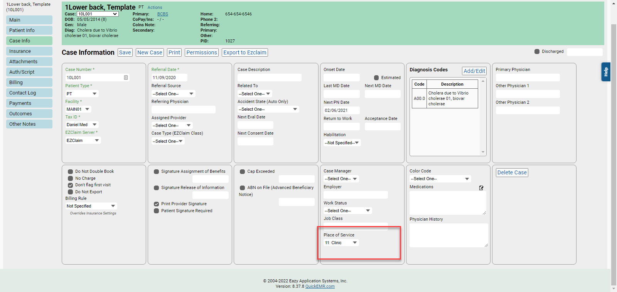Select Case Info in sidebar
Viewport: 617px width, 292px height.
pyautogui.click(x=29, y=41)
